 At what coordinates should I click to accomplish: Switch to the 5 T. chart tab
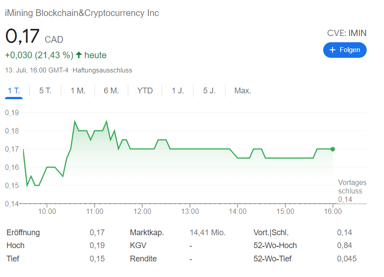pyautogui.click(x=45, y=91)
